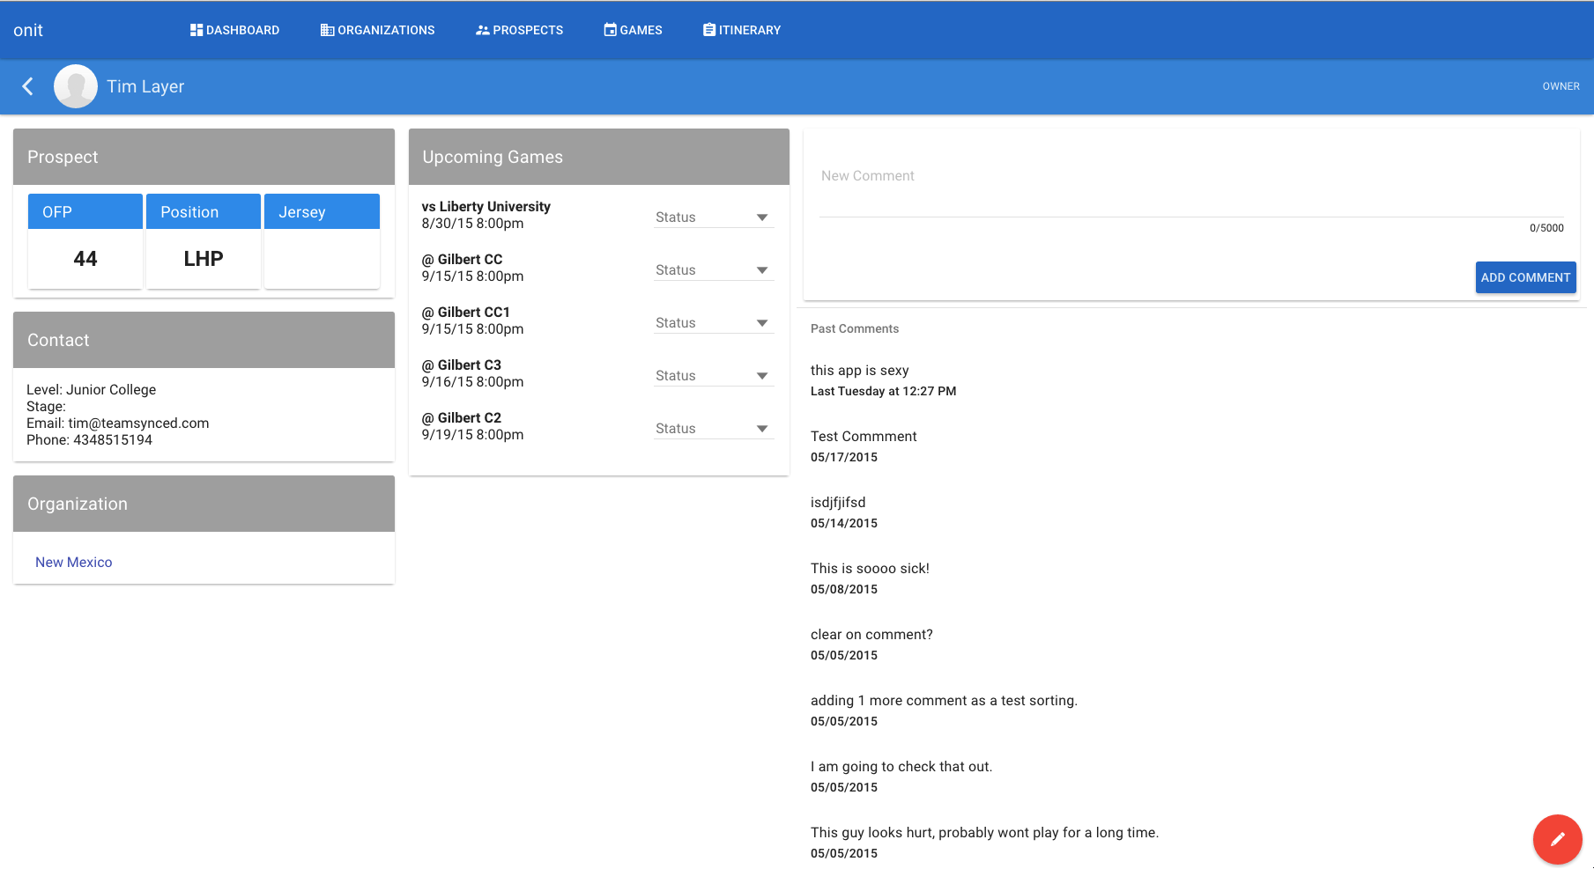Click the onit logo text
Viewport: 1594px width, 869px height.
[28, 30]
